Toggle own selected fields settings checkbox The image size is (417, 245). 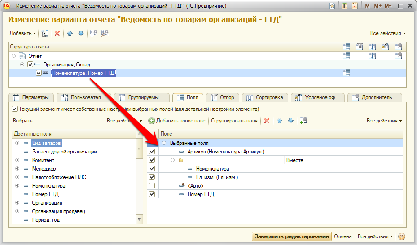15,109
